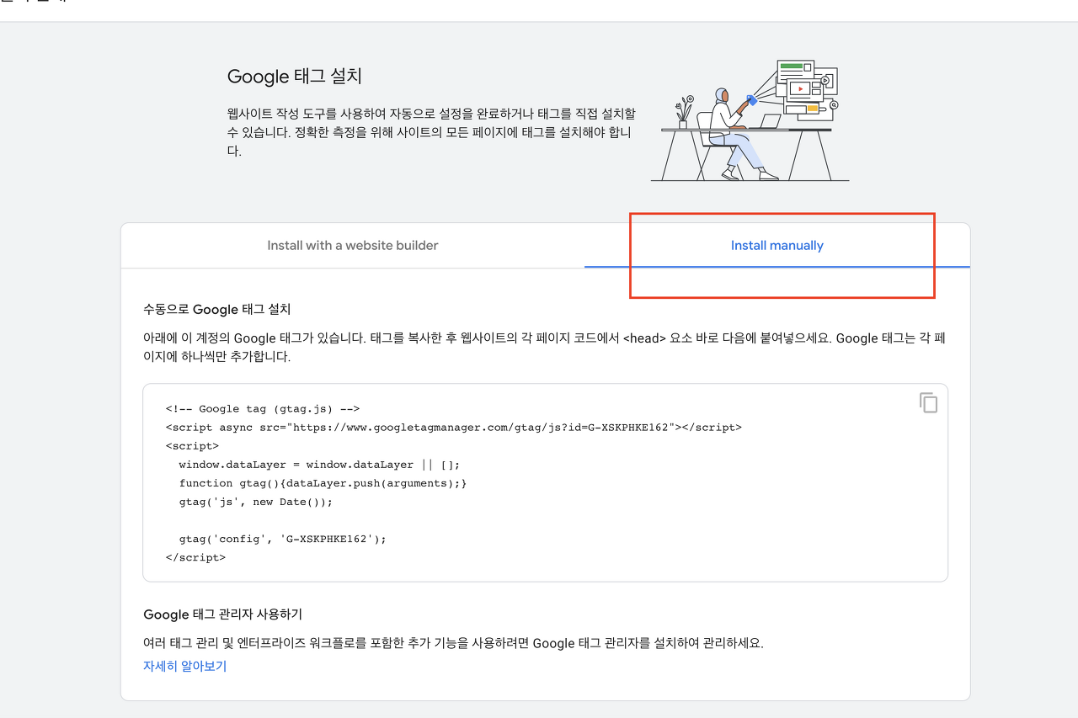
Task: Switch to the Install manually tab
Action: pyautogui.click(x=776, y=246)
